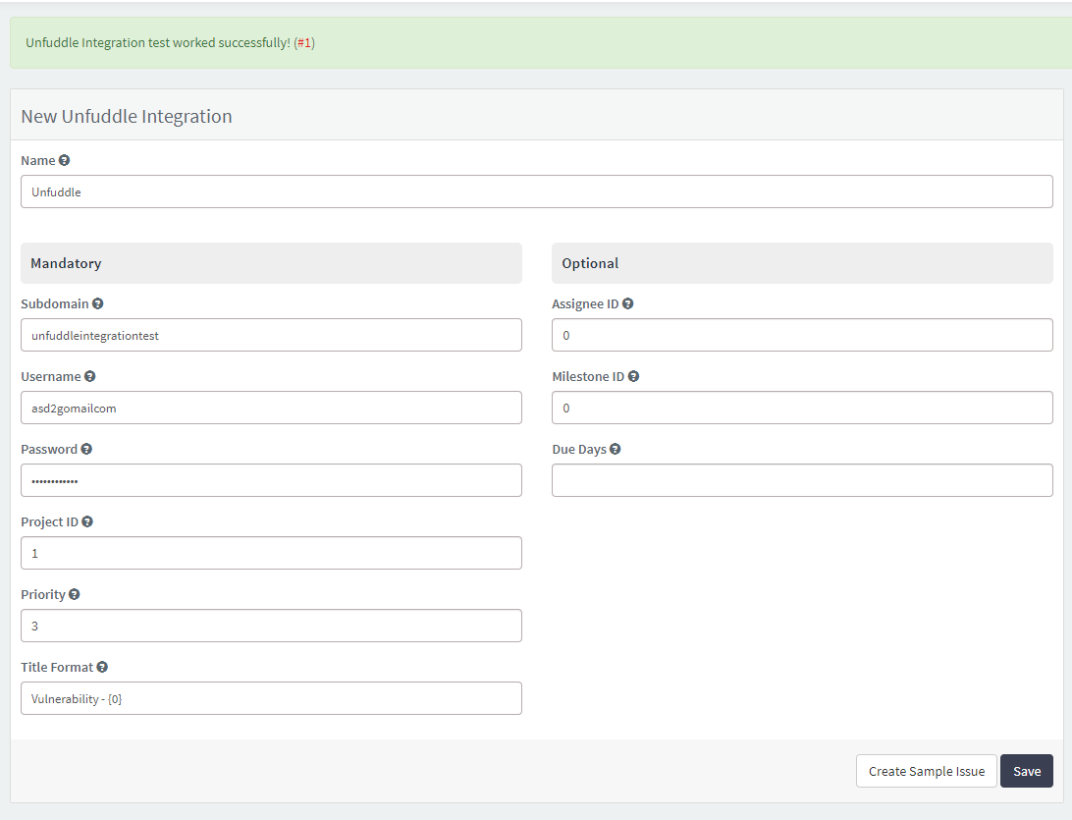The image size is (1072, 820).
Task: Edit the Title Format field
Action: point(271,698)
